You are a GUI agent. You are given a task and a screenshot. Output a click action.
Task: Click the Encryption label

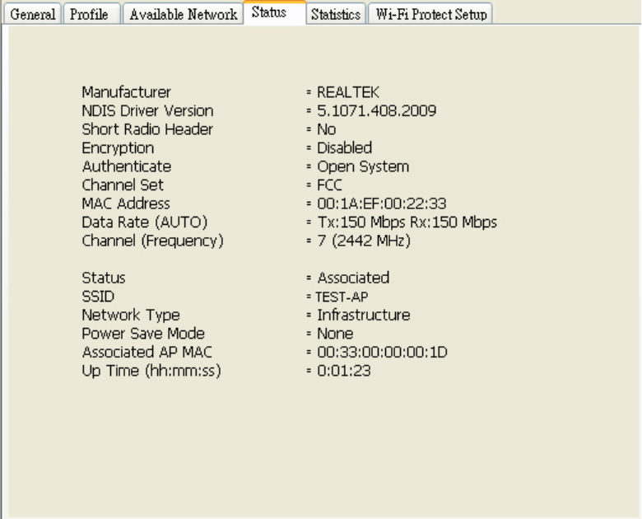118,148
